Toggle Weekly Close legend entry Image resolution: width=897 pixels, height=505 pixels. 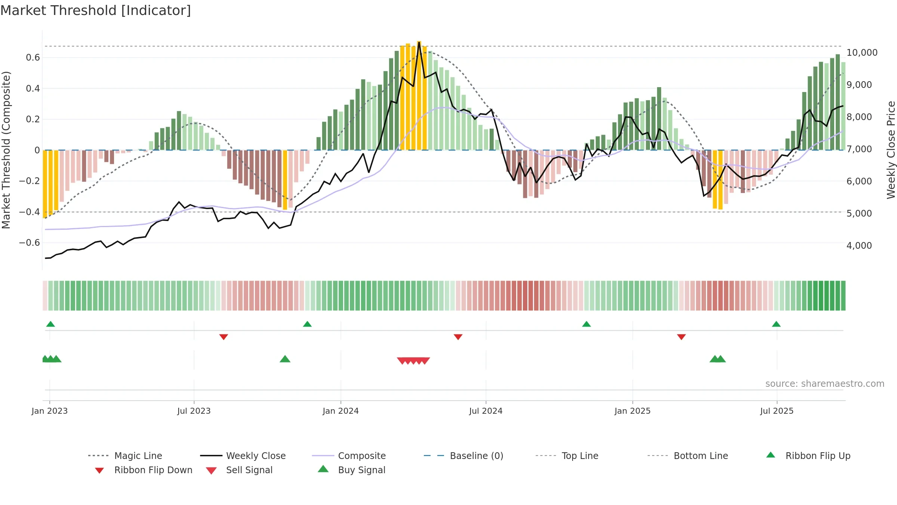pos(243,456)
